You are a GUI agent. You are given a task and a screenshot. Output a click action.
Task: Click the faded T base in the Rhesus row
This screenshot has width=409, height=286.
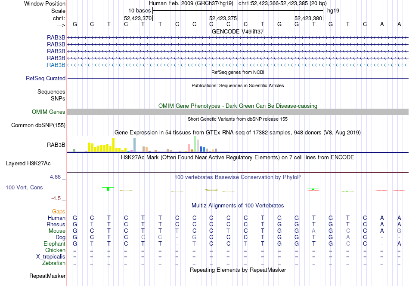92,224
